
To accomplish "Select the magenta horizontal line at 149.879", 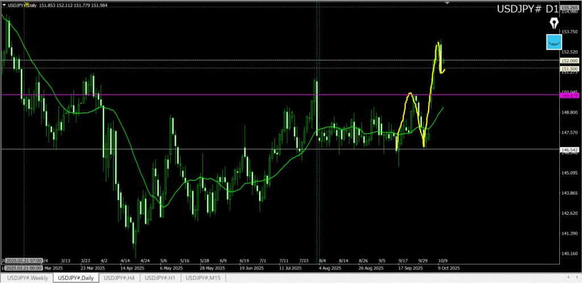I will pos(227,95).
